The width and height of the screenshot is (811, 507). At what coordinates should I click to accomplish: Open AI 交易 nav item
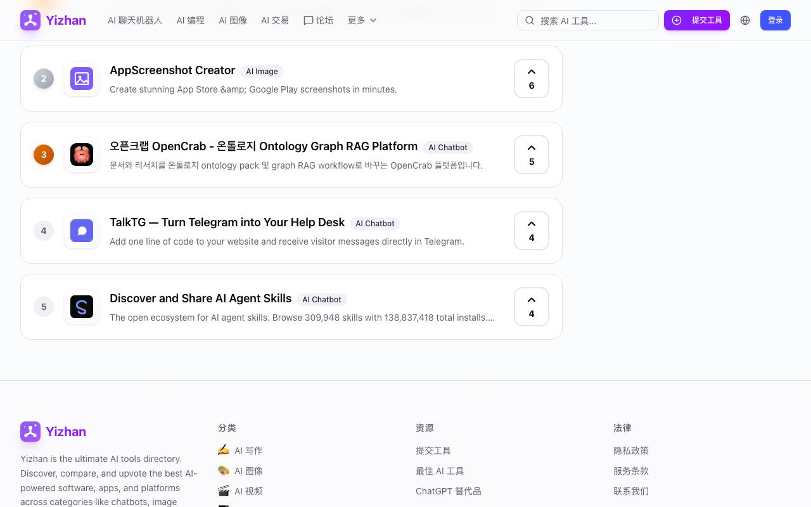[x=275, y=20]
